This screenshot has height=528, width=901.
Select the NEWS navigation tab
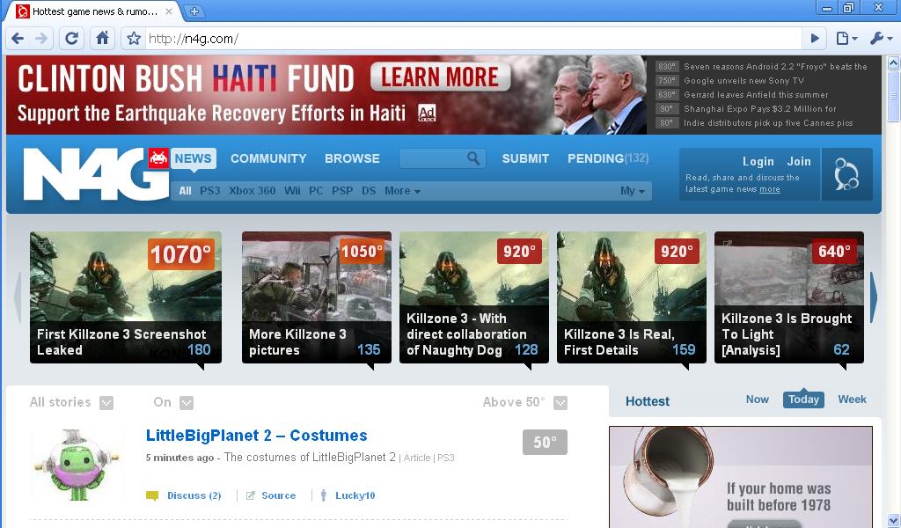(193, 158)
